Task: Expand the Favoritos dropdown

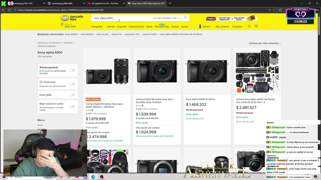Action: 238,26
